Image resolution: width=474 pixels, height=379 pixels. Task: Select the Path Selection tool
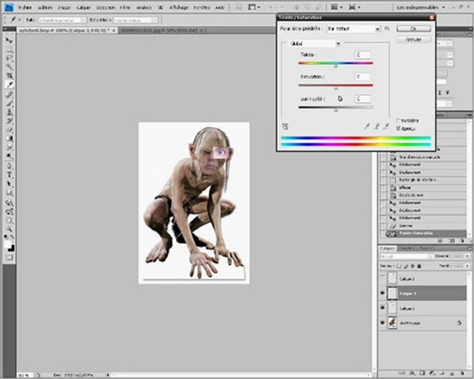pos(9,184)
